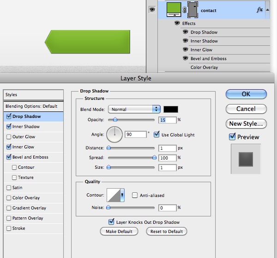The height and width of the screenshot is (258, 277).
Task: Select the contact layer vector mask thumbnail
Action: click(193, 10)
